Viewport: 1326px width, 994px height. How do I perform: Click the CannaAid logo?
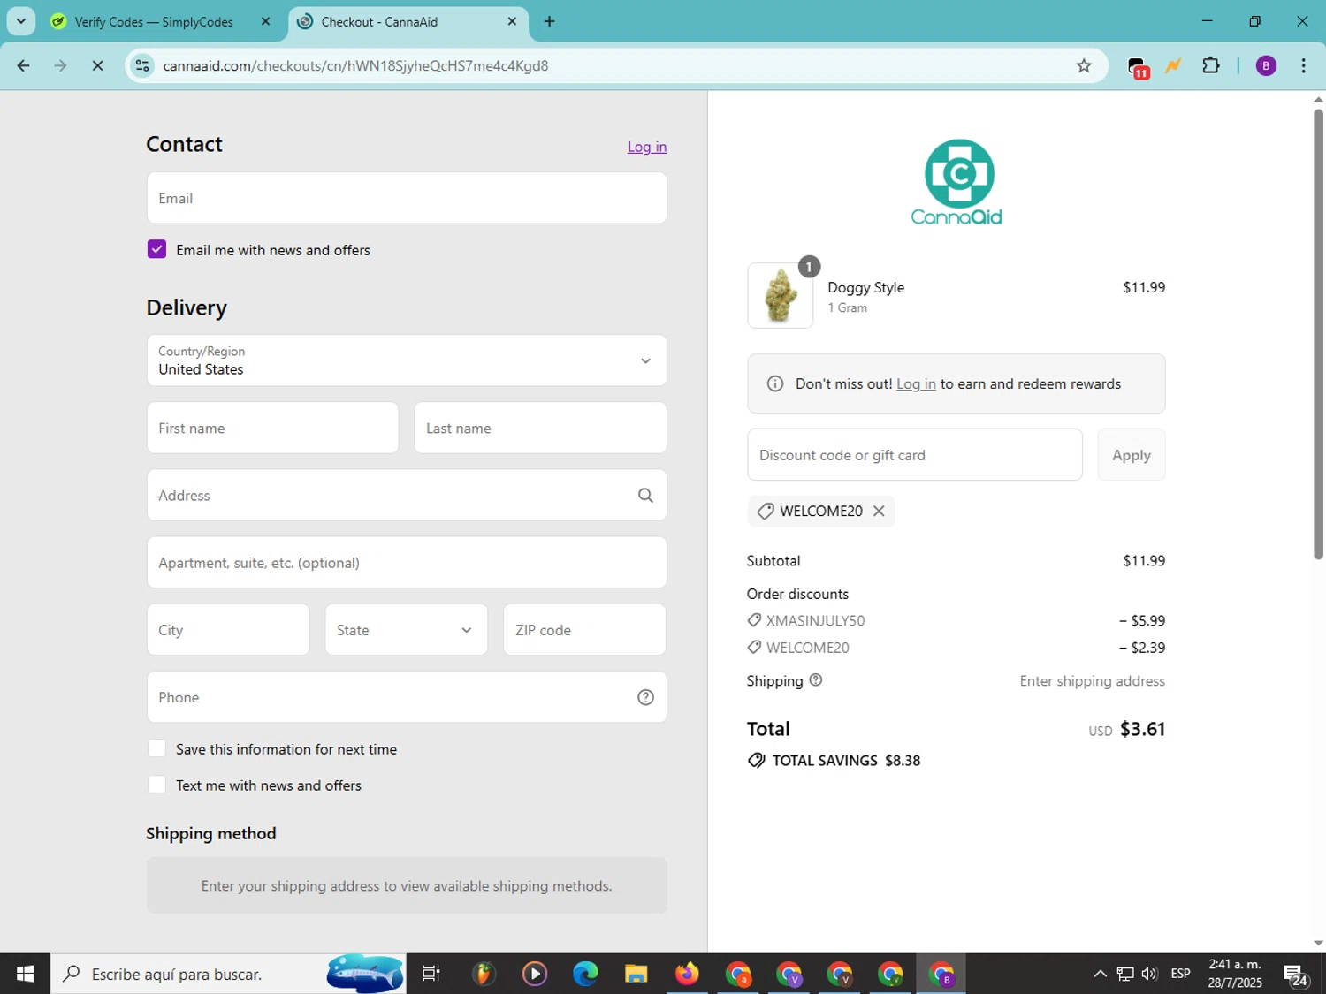click(x=956, y=182)
